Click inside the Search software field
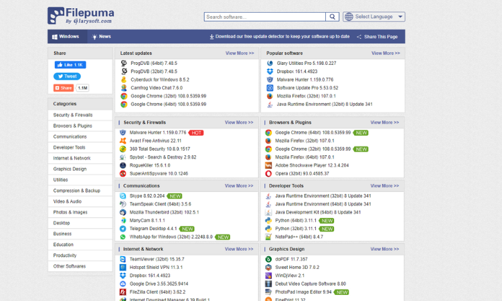 [265, 17]
